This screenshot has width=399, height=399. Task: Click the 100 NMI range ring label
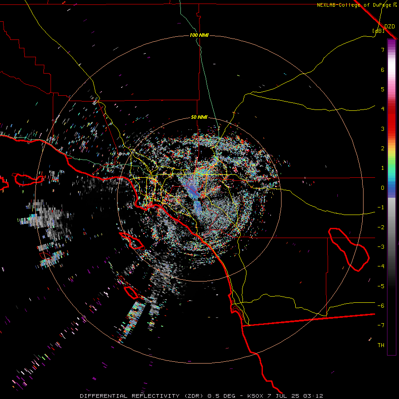(199, 35)
